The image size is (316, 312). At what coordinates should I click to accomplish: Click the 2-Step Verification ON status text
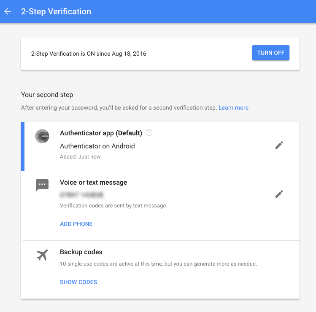point(89,54)
